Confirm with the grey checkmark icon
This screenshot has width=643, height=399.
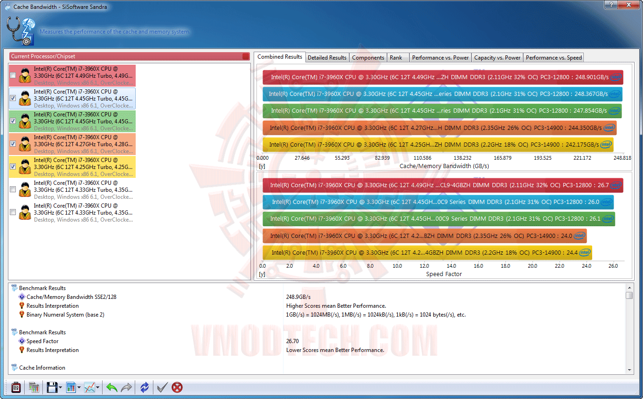[162, 387]
